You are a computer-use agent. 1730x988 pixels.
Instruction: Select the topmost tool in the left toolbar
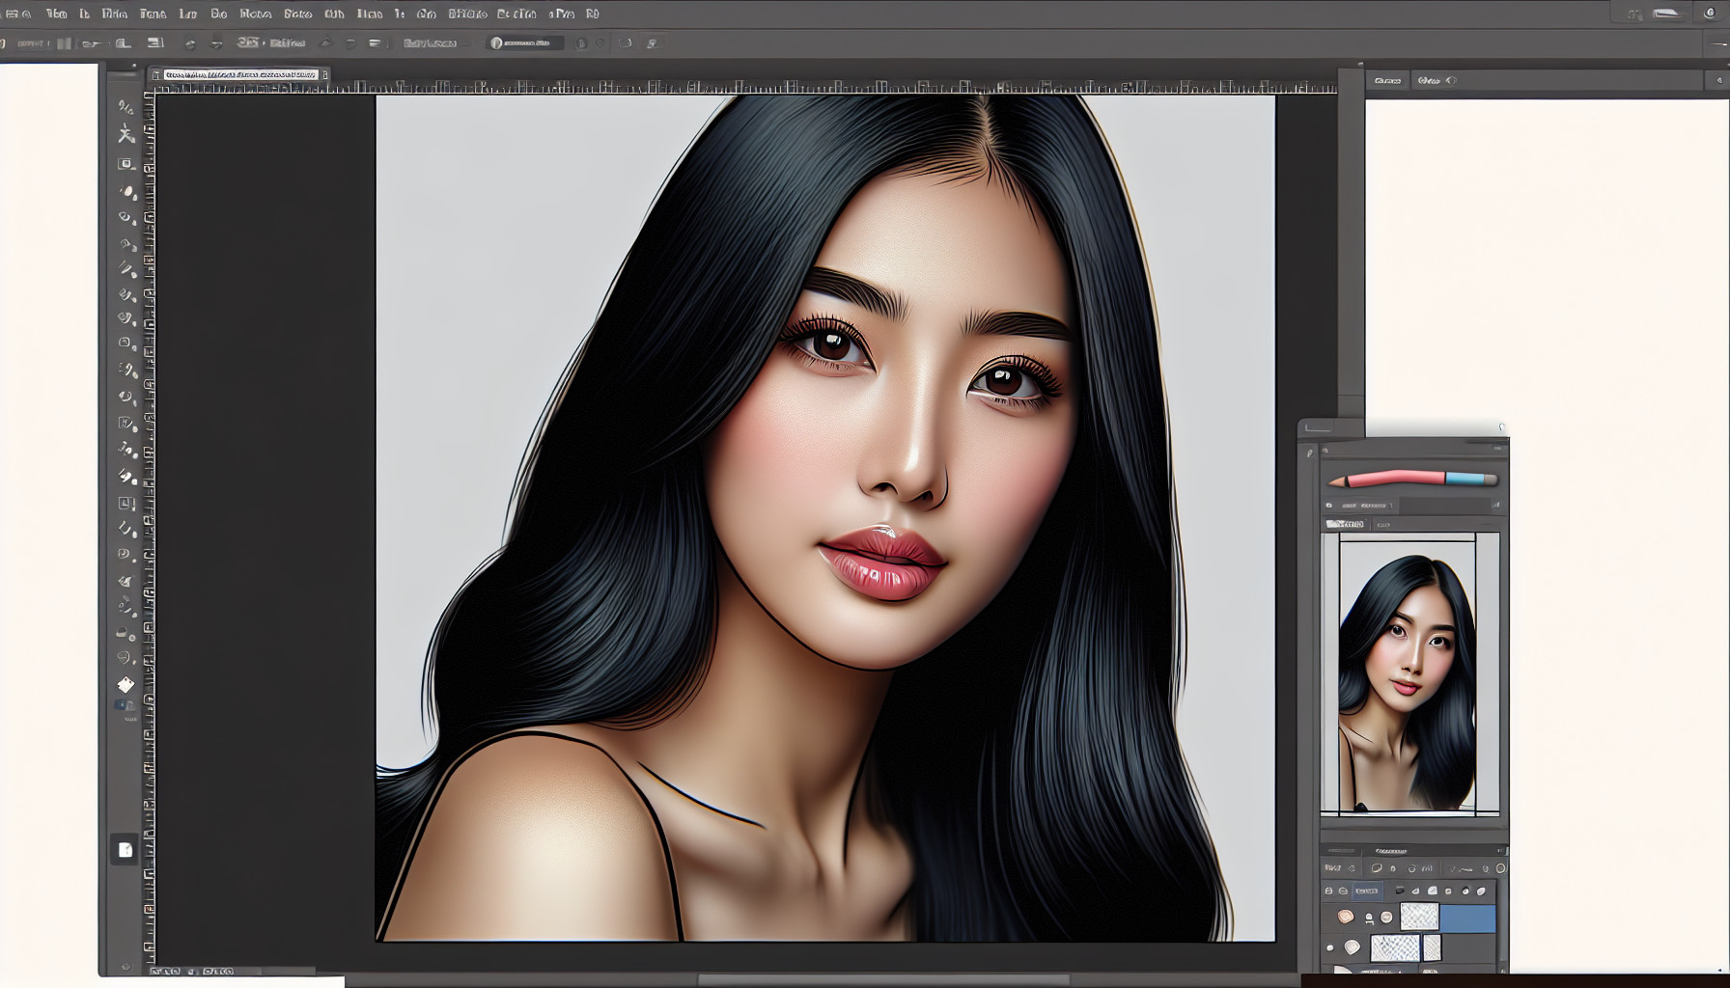(126, 106)
